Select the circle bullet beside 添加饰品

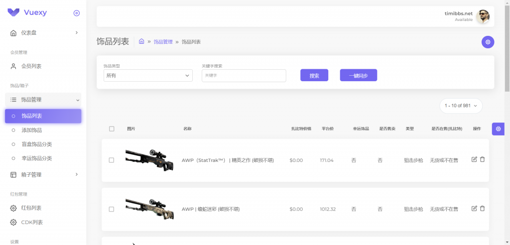[13, 130]
